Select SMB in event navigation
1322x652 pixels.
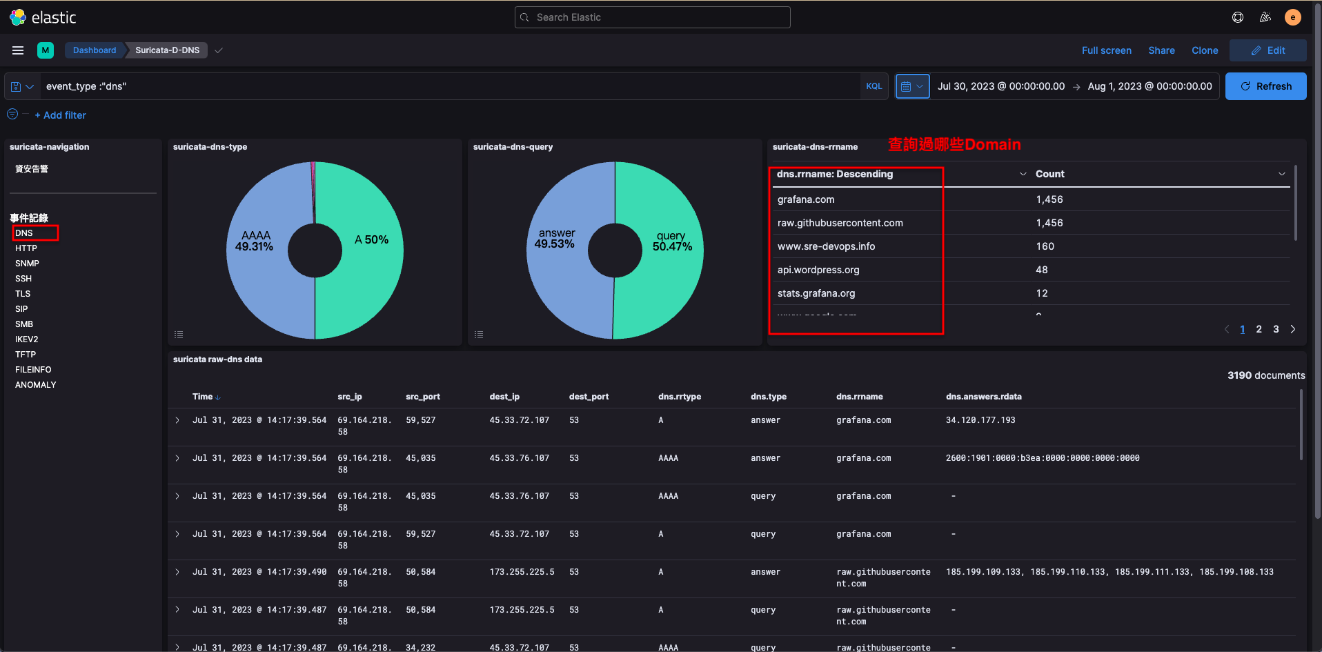click(x=24, y=324)
